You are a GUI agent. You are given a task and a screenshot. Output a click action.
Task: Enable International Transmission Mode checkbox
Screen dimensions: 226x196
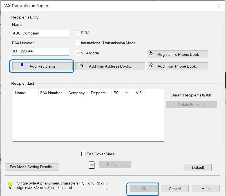pyautogui.click(x=78, y=43)
